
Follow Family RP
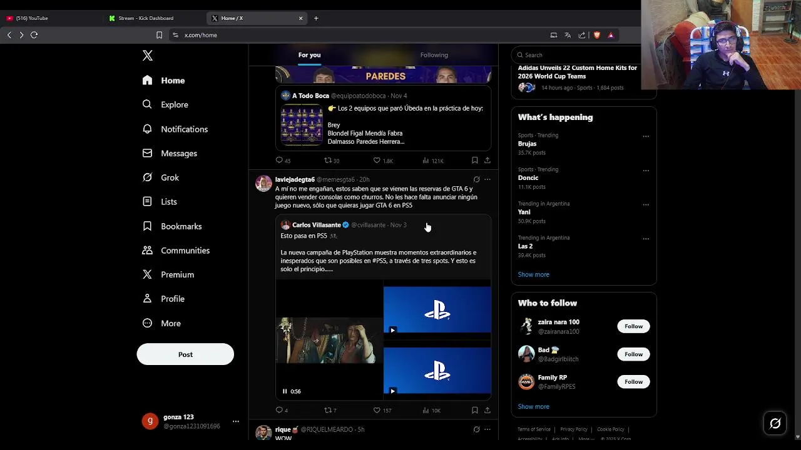point(633,382)
